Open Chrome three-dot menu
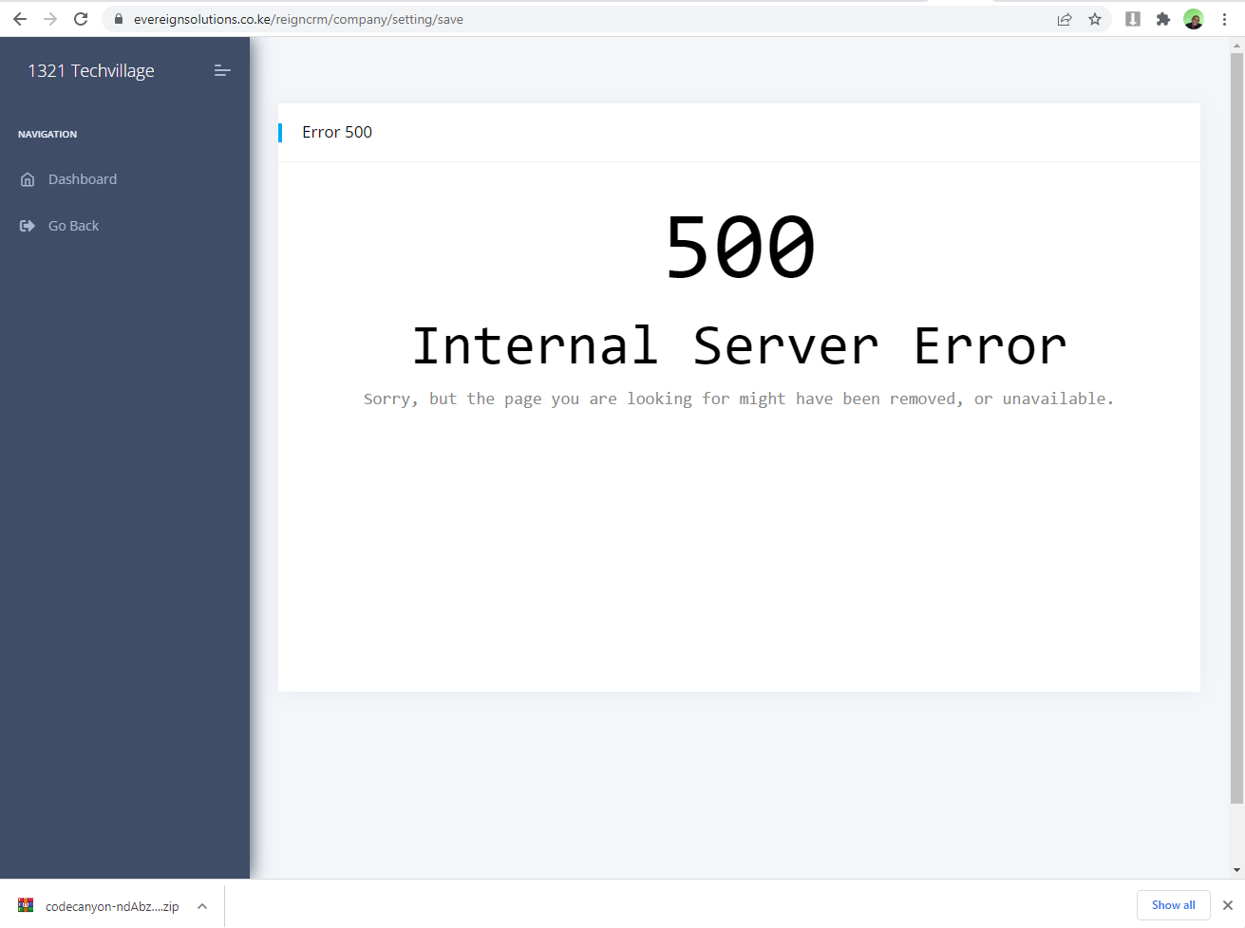 click(1225, 19)
